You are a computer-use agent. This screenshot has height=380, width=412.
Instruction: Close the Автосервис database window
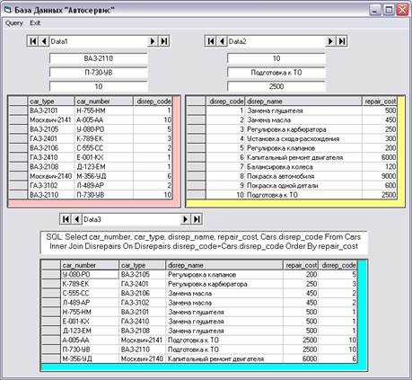(402, 10)
